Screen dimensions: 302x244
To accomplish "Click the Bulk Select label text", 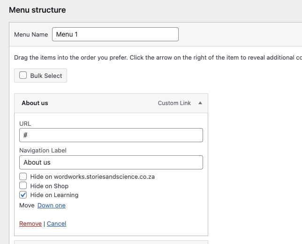I will [x=46, y=76].
